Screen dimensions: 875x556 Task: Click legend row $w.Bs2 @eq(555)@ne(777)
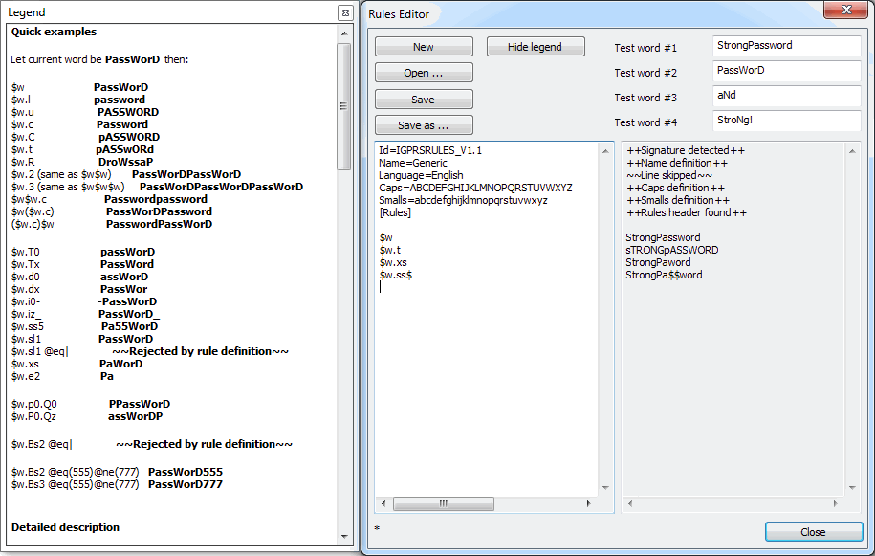(117, 473)
